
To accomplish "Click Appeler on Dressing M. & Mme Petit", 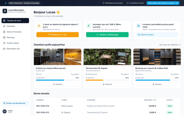I will tap(175, 74).
